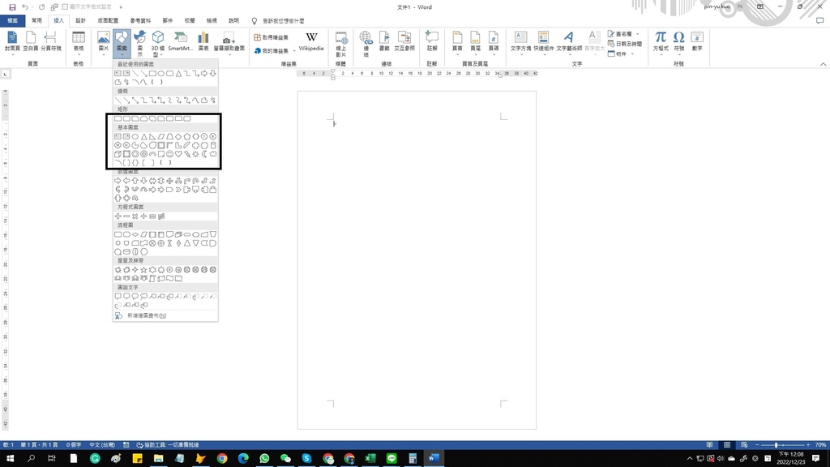
Task: Switch to the 郵件 (Mailings) tab
Action: 168,20
